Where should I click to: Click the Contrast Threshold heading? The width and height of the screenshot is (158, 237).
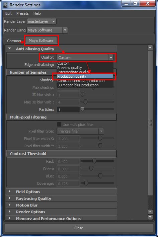pos(28,154)
